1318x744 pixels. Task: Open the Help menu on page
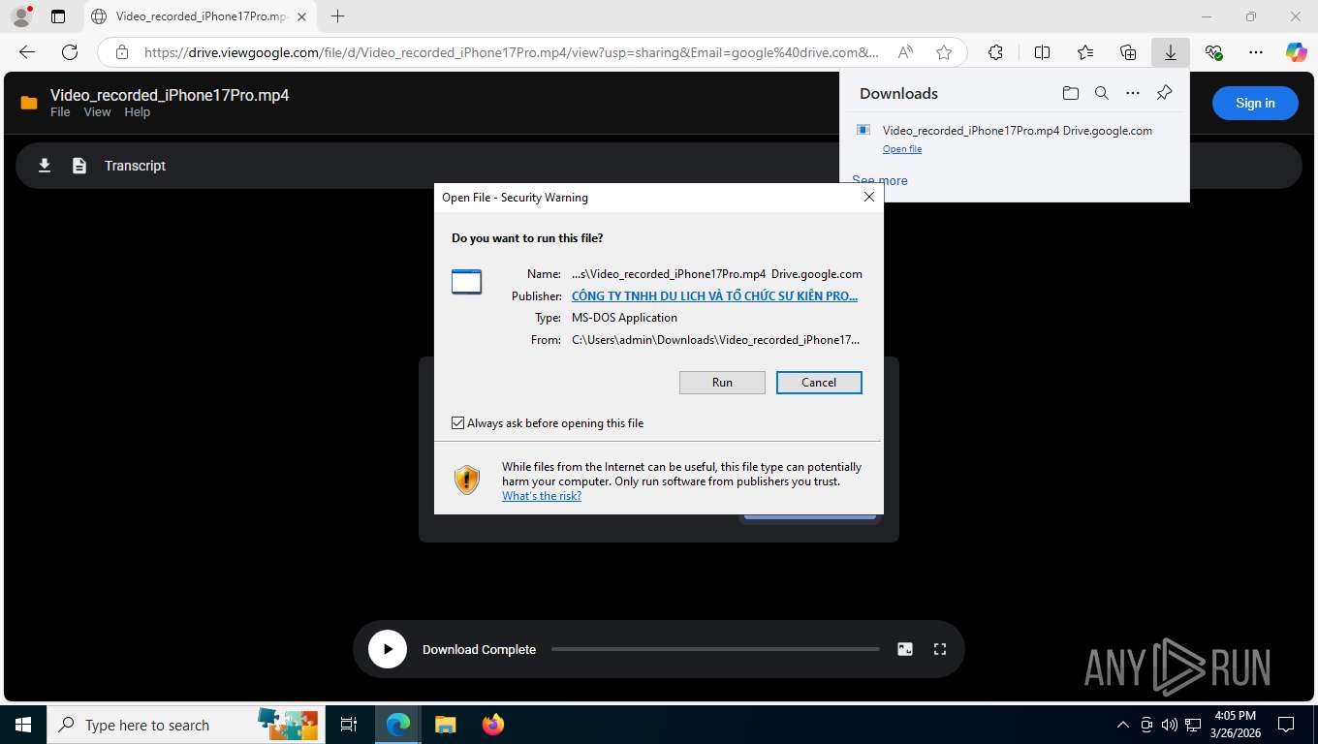(x=138, y=112)
